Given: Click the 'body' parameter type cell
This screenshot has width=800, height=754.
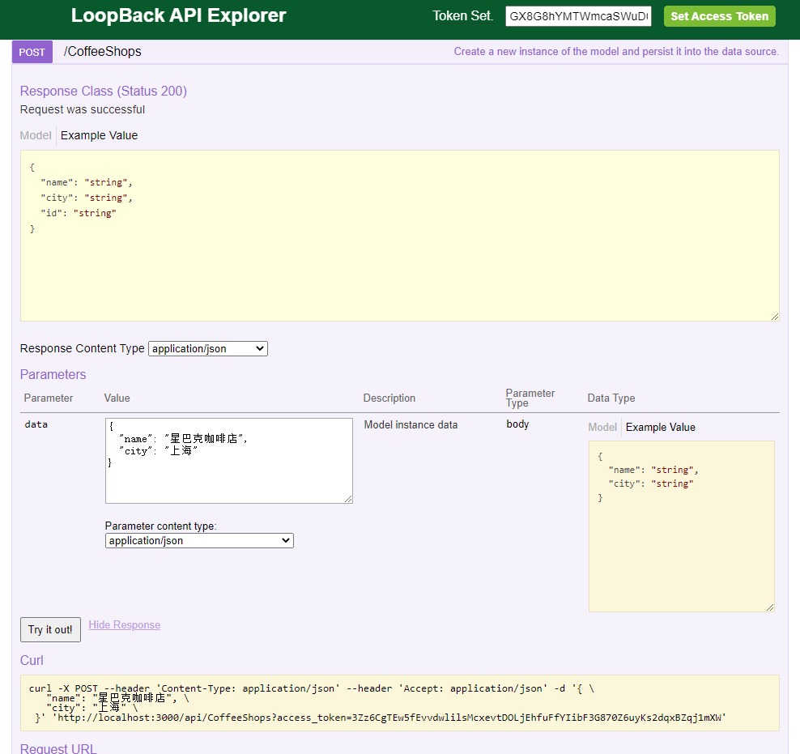Looking at the screenshot, I should [x=517, y=424].
